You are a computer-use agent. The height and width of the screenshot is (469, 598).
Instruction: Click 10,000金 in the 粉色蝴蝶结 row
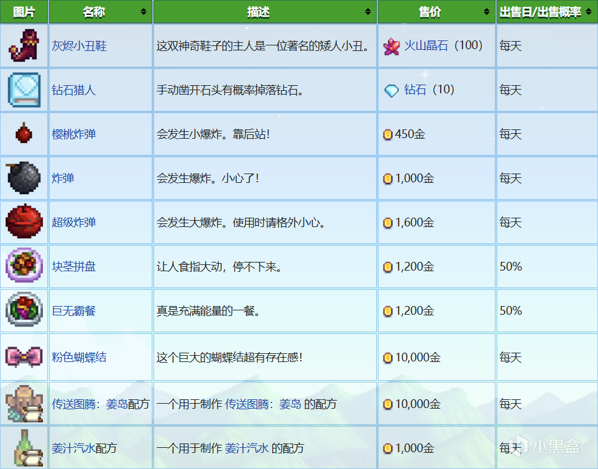pos(418,357)
